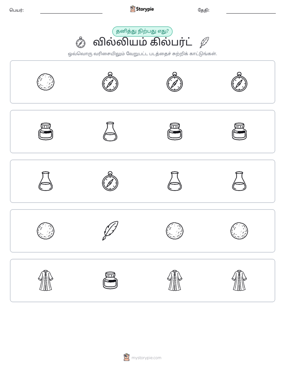The height and width of the screenshot is (369, 285).
Task: Open the mystorypie.com footer link
Action: click(x=142, y=357)
